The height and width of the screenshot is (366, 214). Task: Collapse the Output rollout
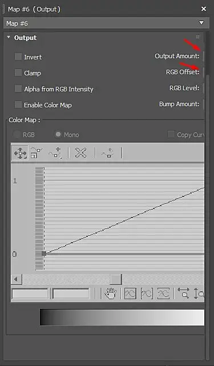(9, 37)
